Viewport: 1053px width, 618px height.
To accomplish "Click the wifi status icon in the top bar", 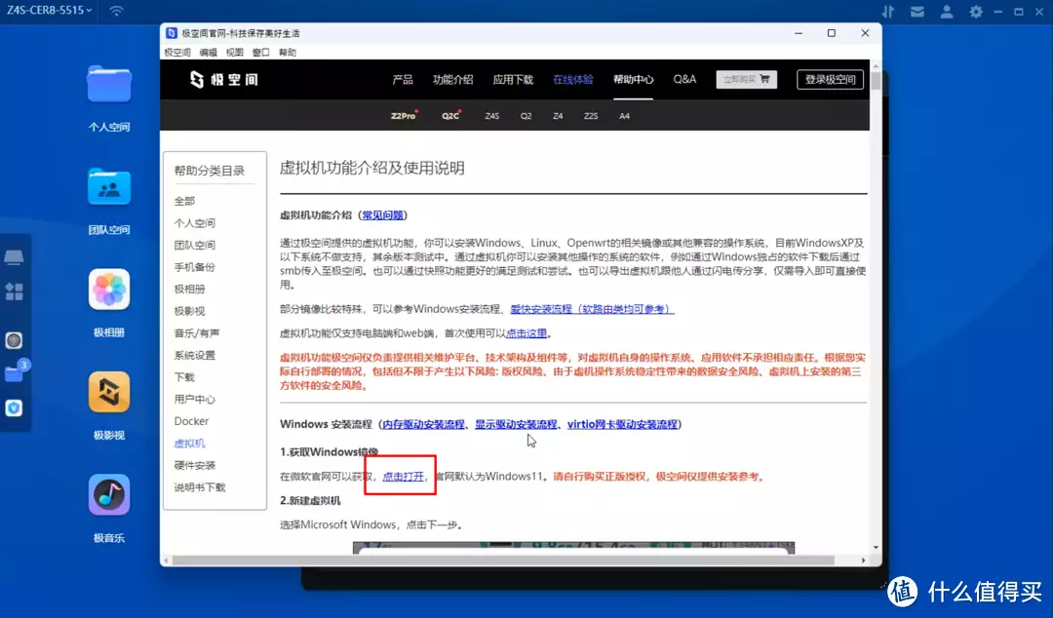I will tap(116, 11).
